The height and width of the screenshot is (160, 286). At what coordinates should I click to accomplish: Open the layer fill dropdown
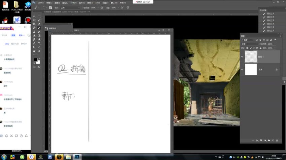coord(275,48)
